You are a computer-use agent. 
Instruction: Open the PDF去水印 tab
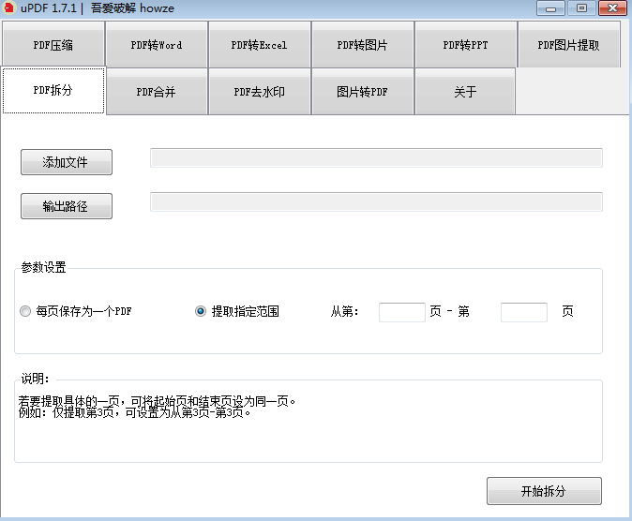pos(259,92)
